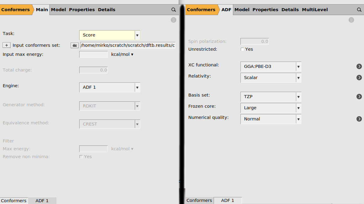Toggle the Remove non minima checkbox
The height and width of the screenshot is (204, 364).
coord(81,156)
